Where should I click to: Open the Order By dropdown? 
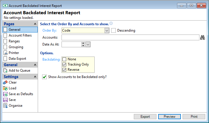pos(107,30)
